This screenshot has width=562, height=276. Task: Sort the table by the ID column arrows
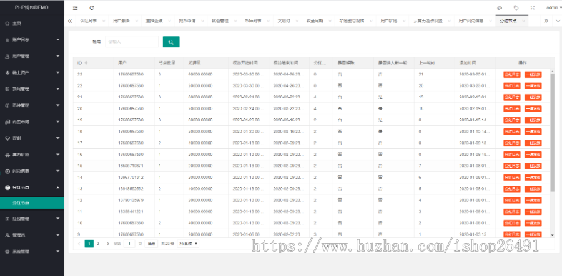tap(86, 63)
